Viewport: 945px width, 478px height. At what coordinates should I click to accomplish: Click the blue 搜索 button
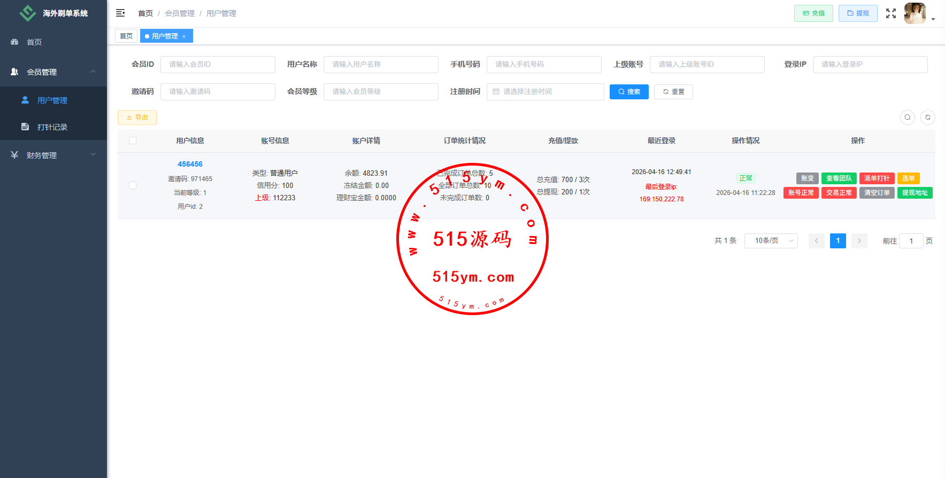tap(629, 92)
